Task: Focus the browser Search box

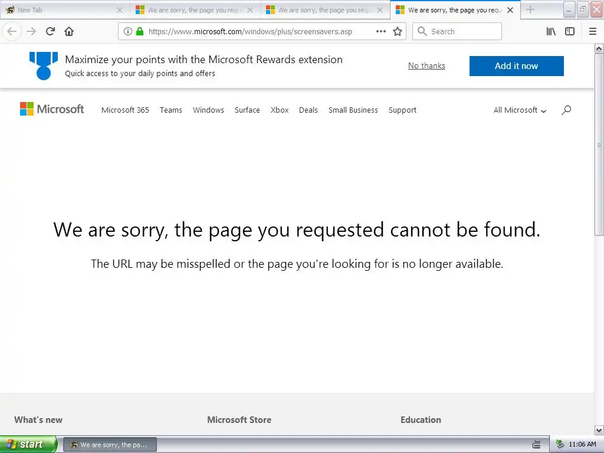Action: point(457,31)
